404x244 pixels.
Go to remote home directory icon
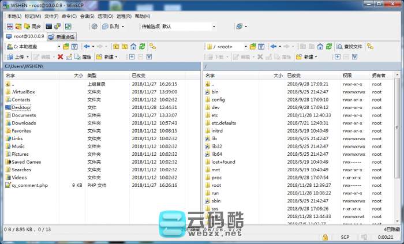[x=320, y=47]
